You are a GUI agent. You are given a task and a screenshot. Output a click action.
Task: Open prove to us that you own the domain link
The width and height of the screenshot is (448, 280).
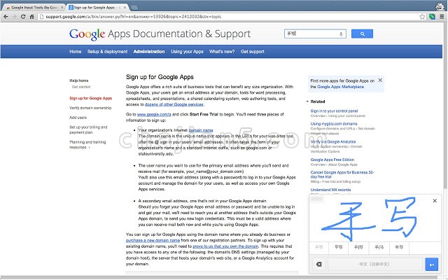(x=225, y=246)
